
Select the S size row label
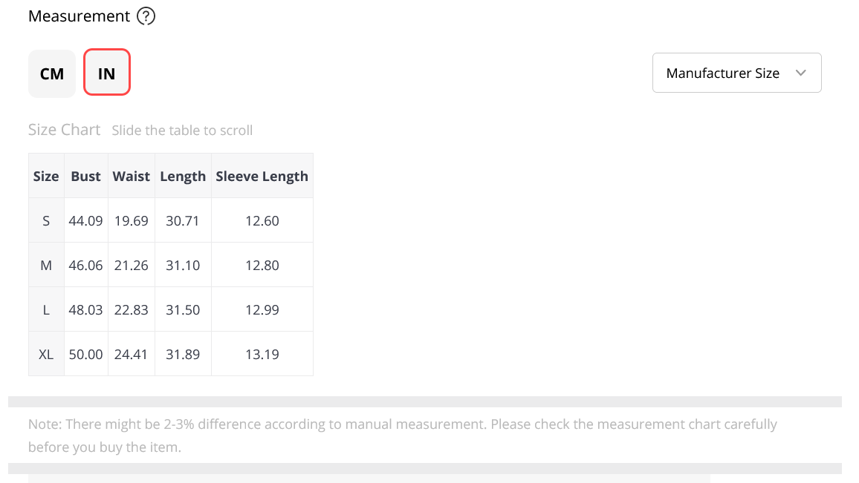click(46, 220)
